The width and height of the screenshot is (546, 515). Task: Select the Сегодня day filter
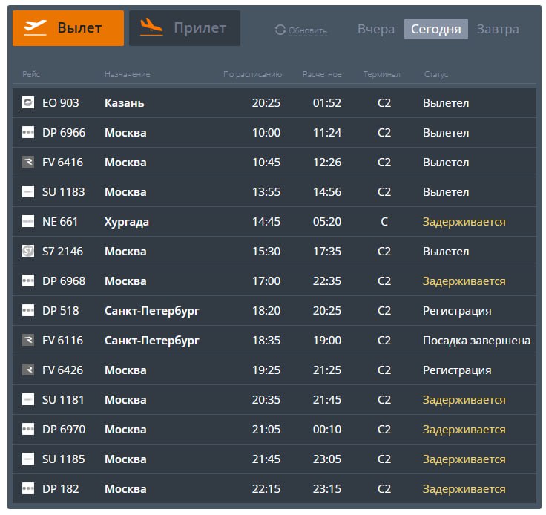(x=435, y=30)
